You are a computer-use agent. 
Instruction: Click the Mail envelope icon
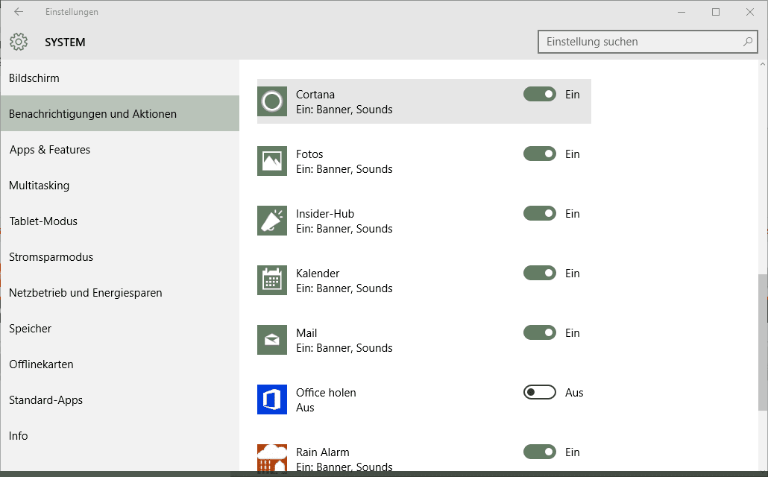(272, 340)
